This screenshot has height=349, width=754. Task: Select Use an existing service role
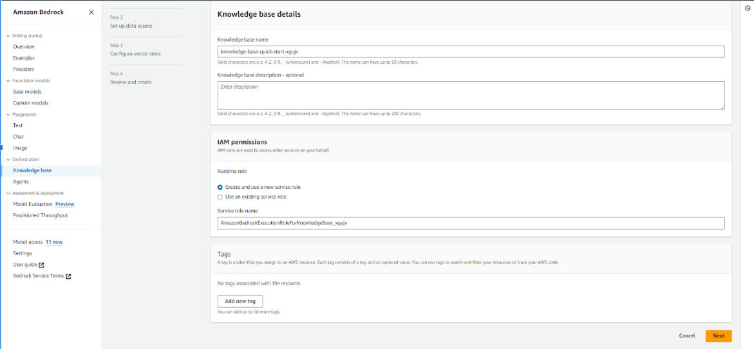[220, 197]
